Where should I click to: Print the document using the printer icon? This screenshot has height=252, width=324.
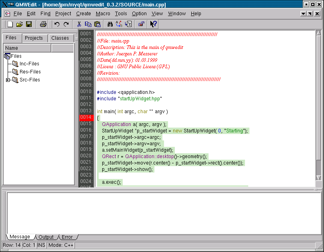pos(43,24)
